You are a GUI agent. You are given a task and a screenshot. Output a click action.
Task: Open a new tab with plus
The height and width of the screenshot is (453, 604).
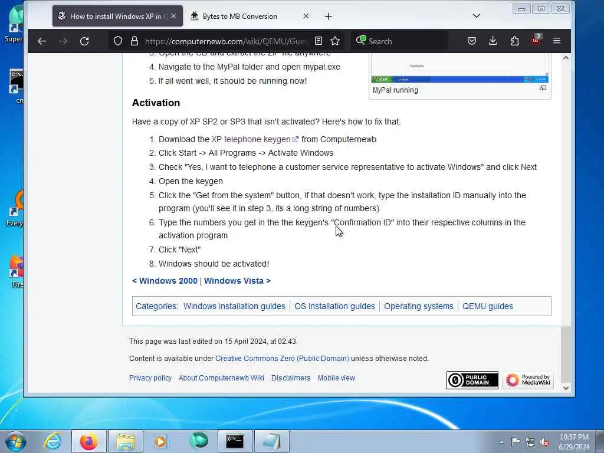coord(328,16)
